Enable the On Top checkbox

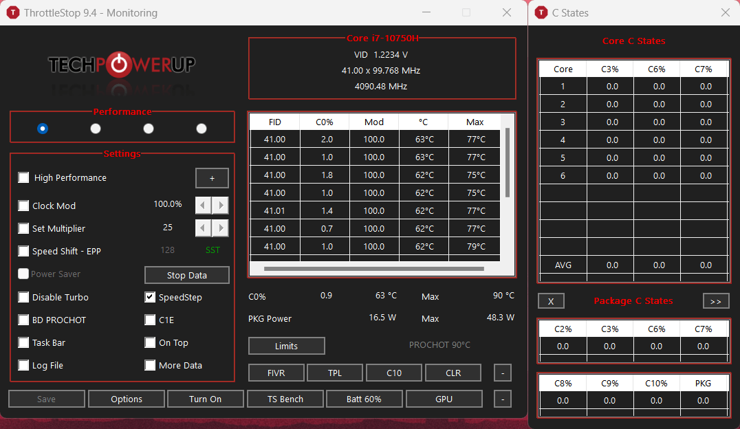[150, 342]
